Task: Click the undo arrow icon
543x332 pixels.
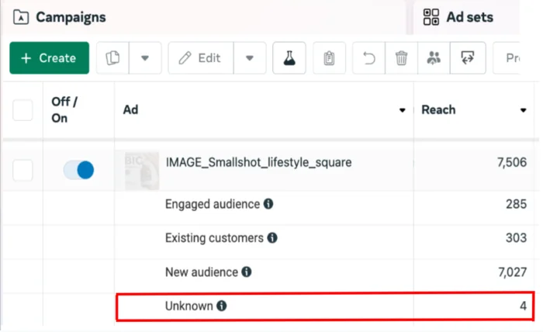Action: 368,58
